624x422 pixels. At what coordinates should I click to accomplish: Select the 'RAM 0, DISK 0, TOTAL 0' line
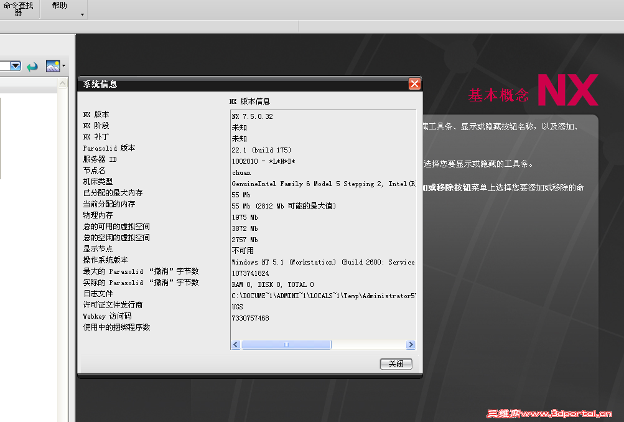272,284
